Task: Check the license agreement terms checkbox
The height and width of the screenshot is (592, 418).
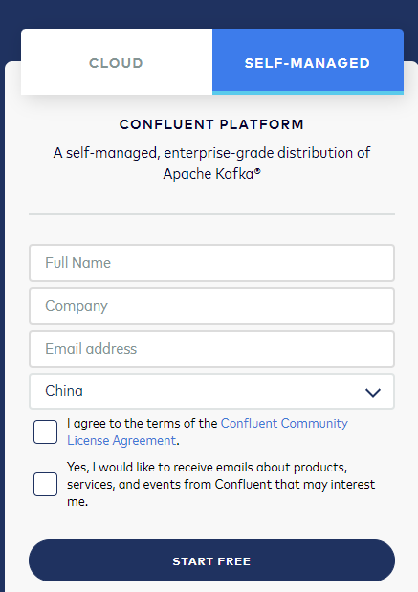Action: point(45,431)
